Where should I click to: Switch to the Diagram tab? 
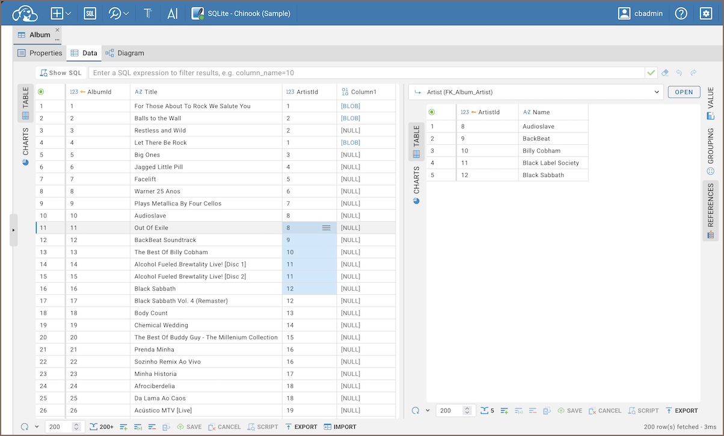coord(125,53)
